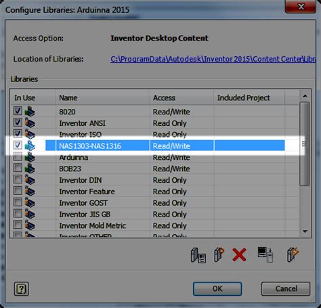Click the library icon in the 8020 row
This screenshot has width=321, height=308.
tap(30, 111)
